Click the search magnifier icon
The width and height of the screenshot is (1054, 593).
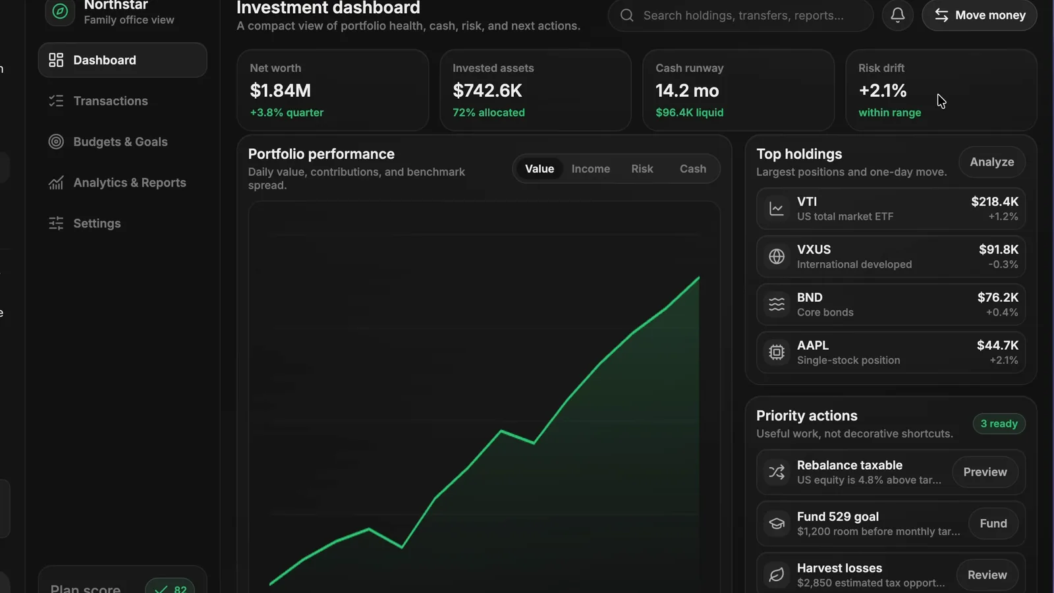[x=627, y=15]
